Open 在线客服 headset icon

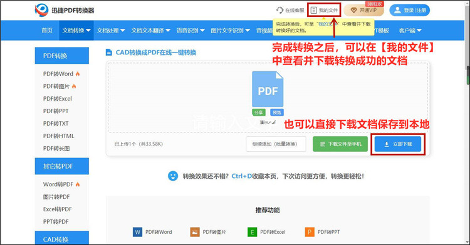point(279,10)
